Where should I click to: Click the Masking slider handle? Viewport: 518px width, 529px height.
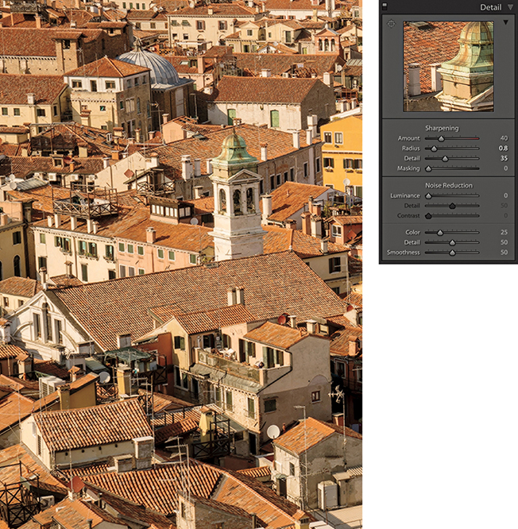tap(428, 168)
